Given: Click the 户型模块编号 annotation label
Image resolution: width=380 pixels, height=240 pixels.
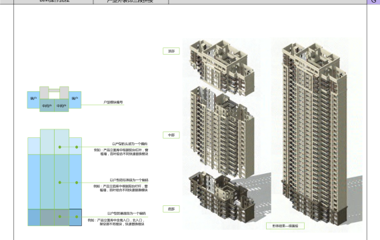Looking at the screenshot, I should (x=113, y=102).
